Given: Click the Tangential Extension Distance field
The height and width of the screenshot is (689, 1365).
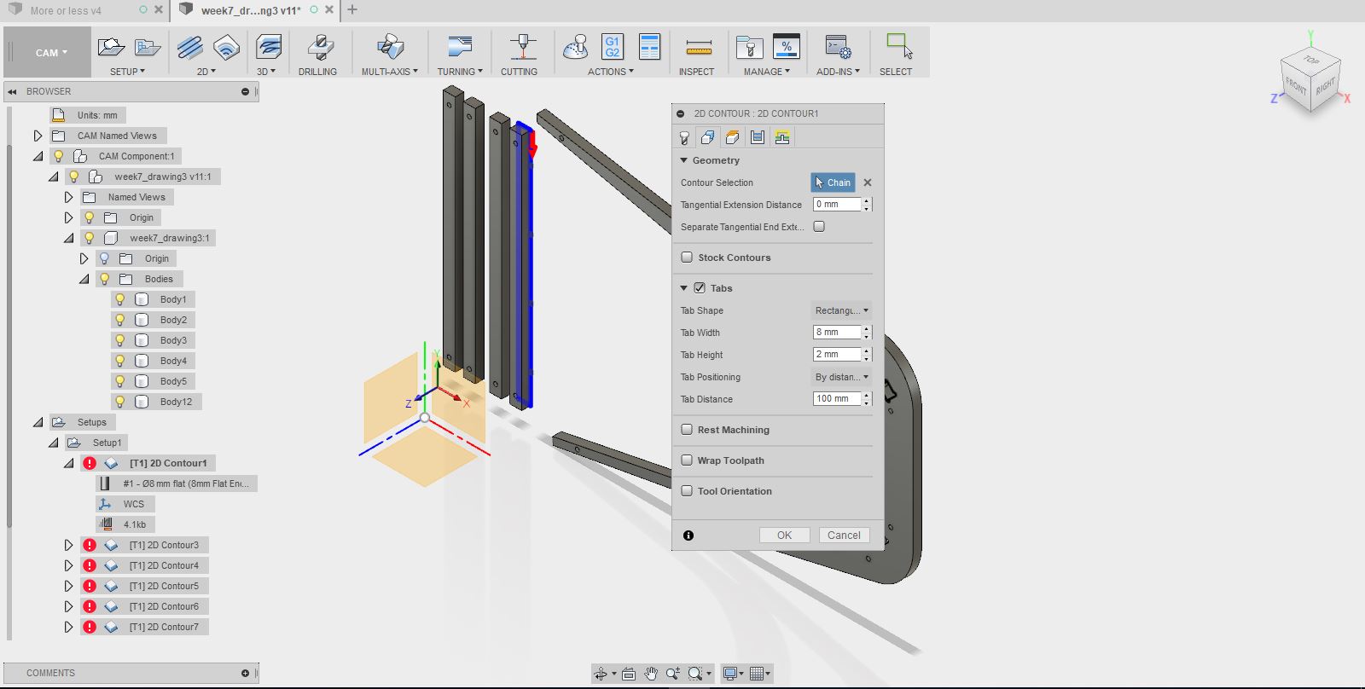Looking at the screenshot, I should [x=837, y=205].
